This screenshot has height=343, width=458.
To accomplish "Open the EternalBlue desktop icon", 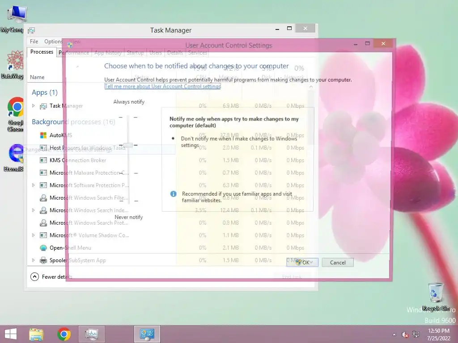I will 14,158.
